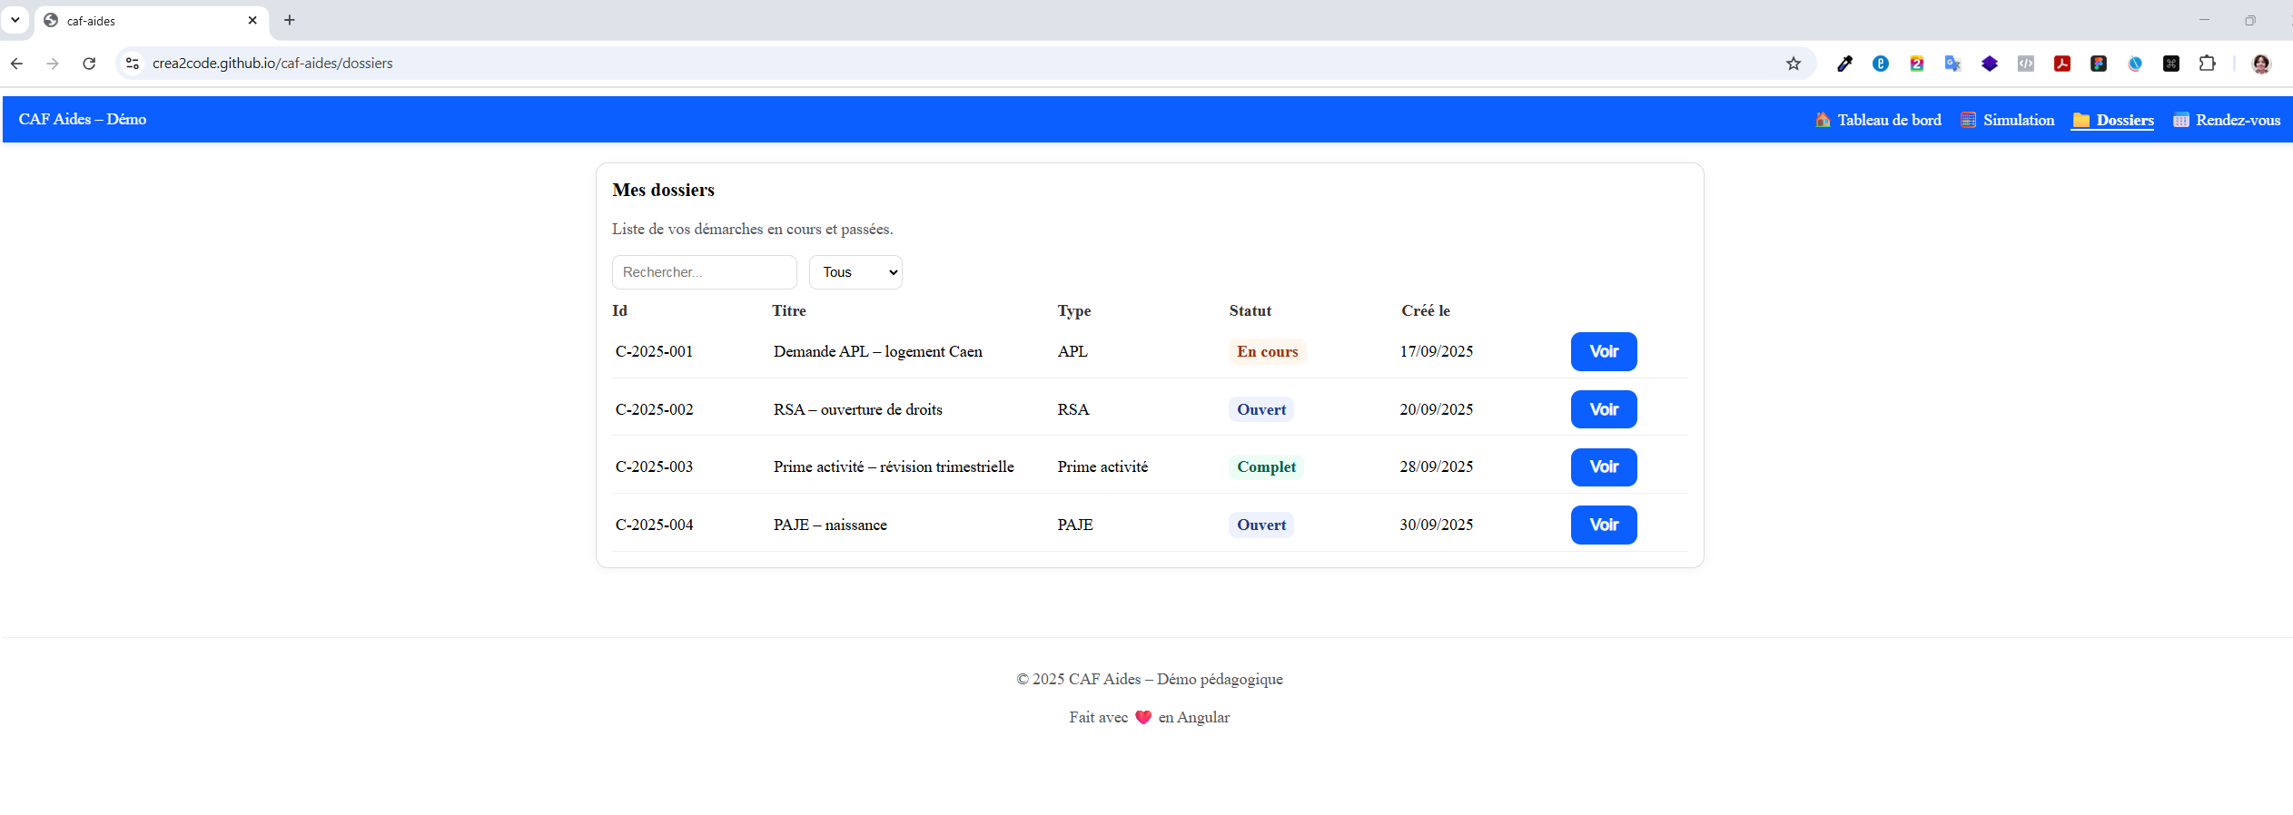This screenshot has height=815, width=2293.
Task: Reload the page
Action: (89, 64)
